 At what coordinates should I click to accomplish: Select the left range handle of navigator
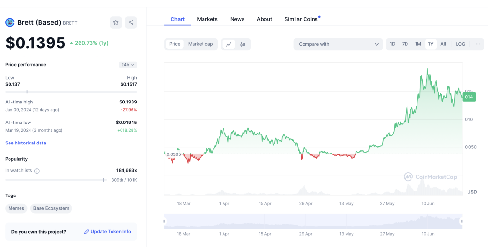click(164, 221)
